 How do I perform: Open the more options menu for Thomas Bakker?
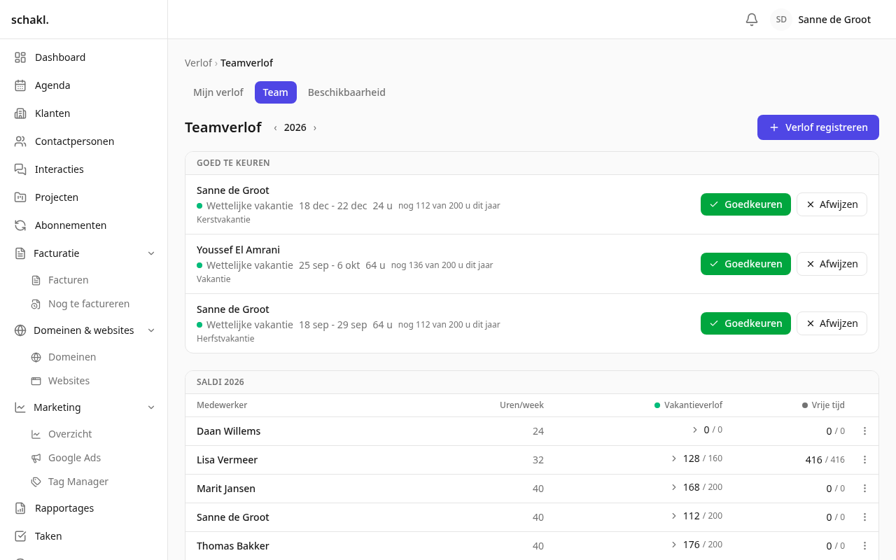tap(864, 546)
